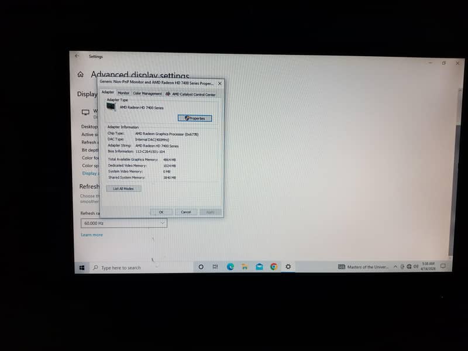Click the Dedicated Video Memory value '1024 MB'

(170, 166)
